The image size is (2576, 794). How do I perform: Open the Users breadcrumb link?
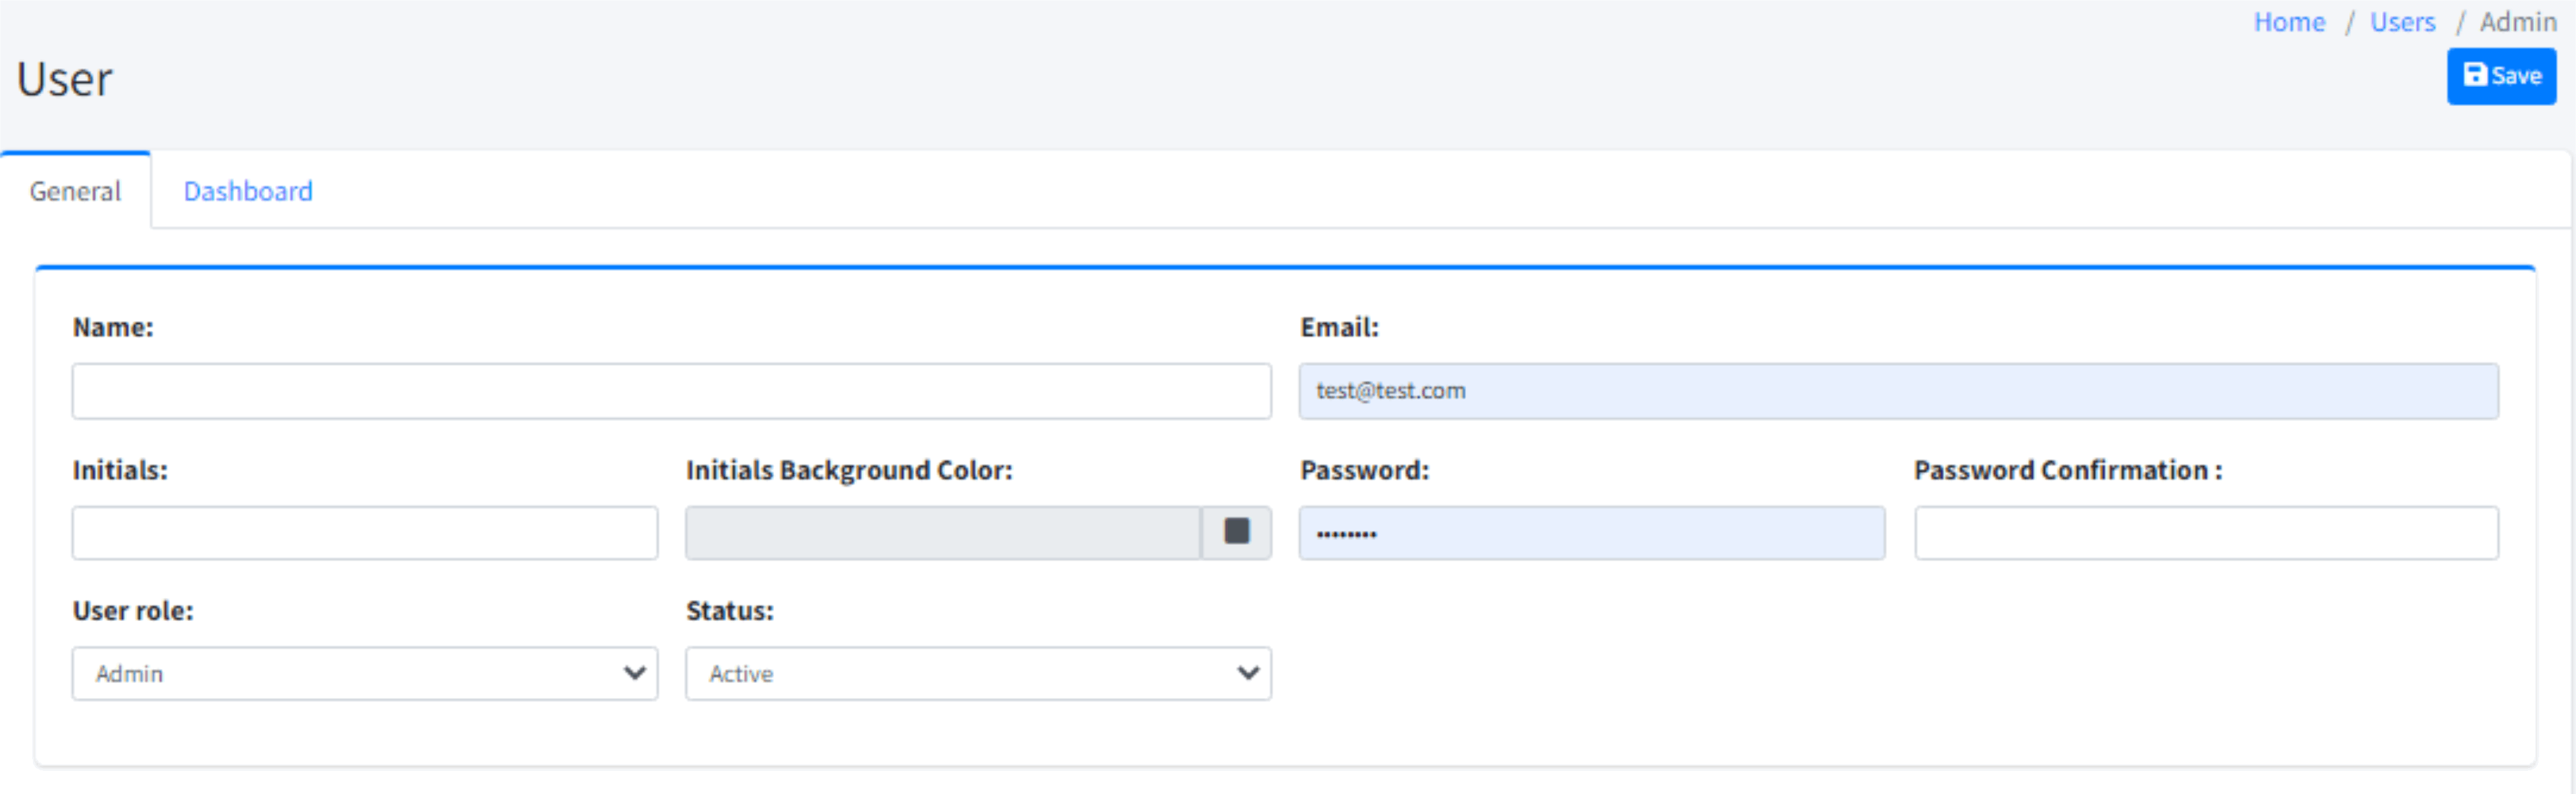click(x=2402, y=22)
